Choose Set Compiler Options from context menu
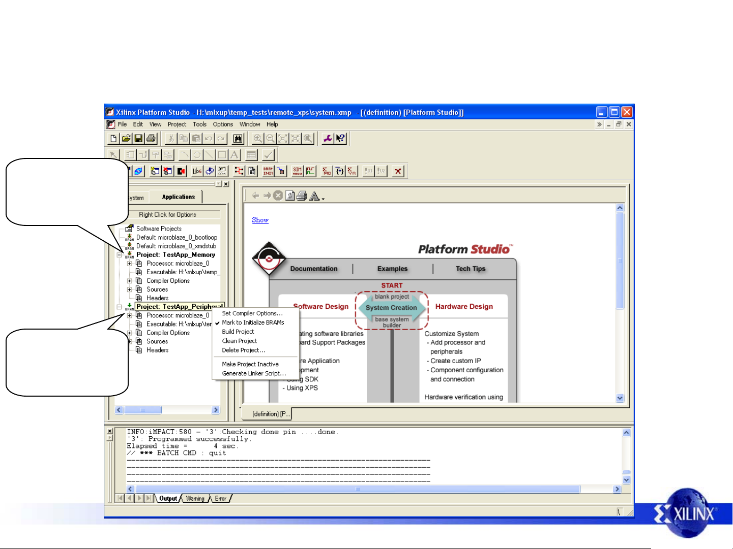 click(x=253, y=313)
